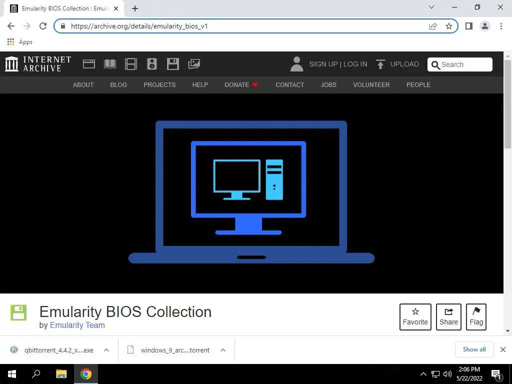This screenshot has width=512, height=384.
Task: Open Windows taskbar search
Action: pyautogui.click(x=36, y=374)
